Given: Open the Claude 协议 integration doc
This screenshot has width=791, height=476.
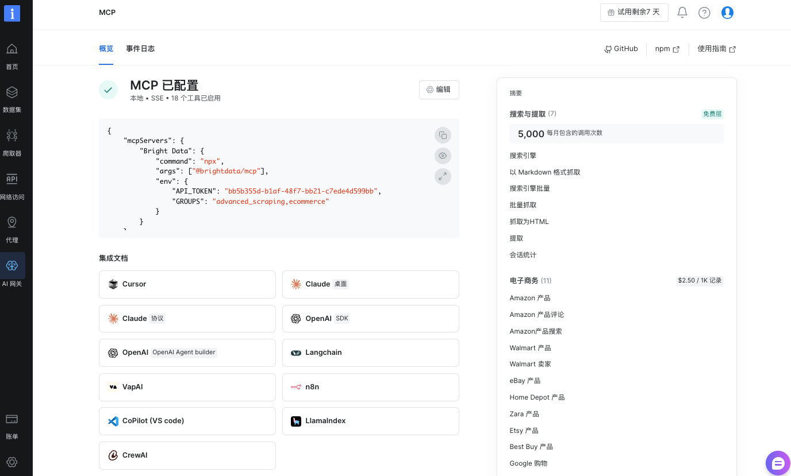Looking at the screenshot, I should coord(187,319).
